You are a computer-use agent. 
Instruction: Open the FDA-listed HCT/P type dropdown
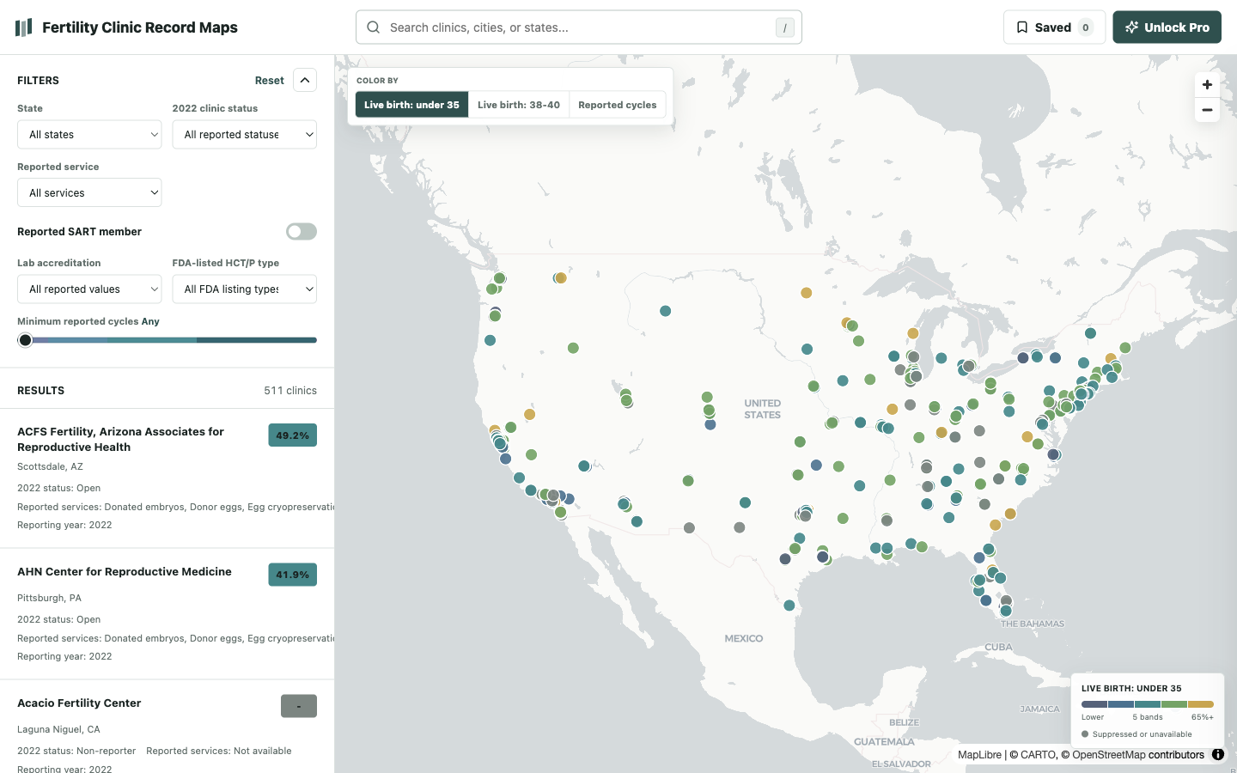(245, 289)
